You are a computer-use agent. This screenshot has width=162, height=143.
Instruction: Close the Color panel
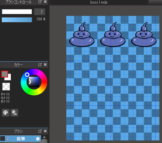point(45,65)
